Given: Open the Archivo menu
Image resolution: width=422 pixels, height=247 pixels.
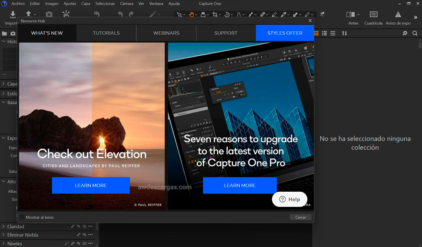Looking at the screenshot, I should [18, 3].
